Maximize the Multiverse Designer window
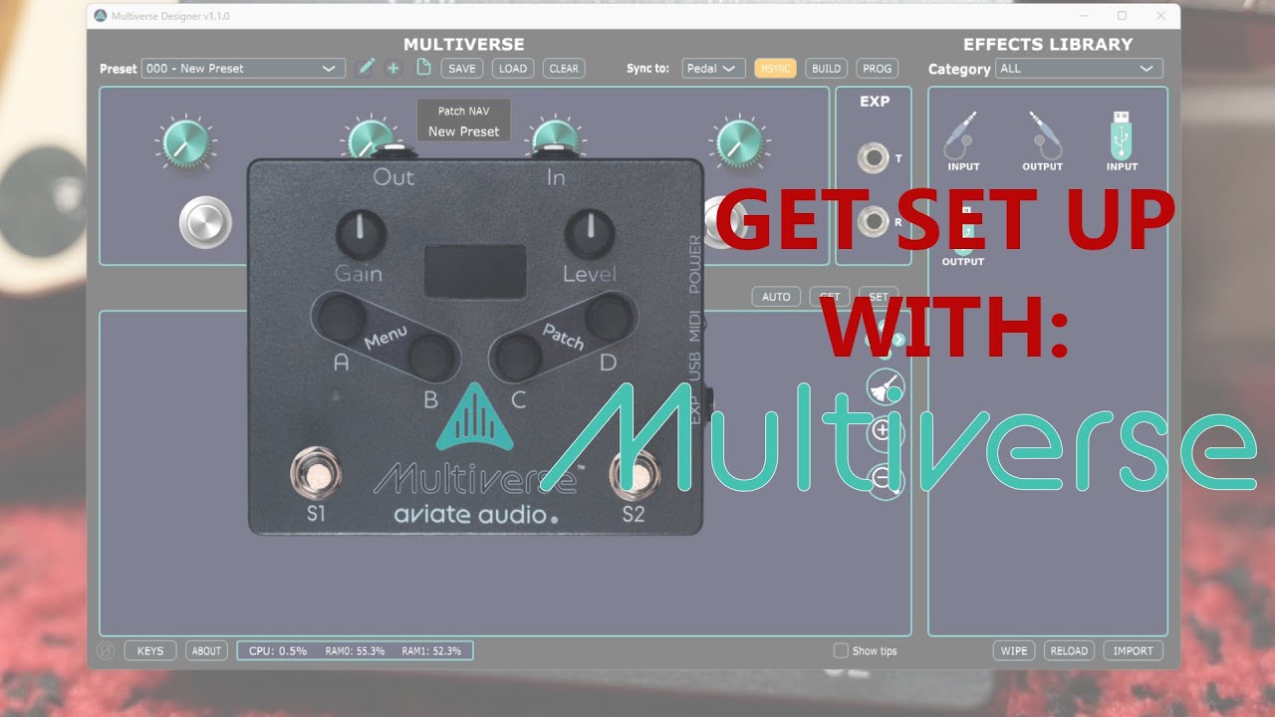This screenshot has height=717, width=1275. [1122, 16]
